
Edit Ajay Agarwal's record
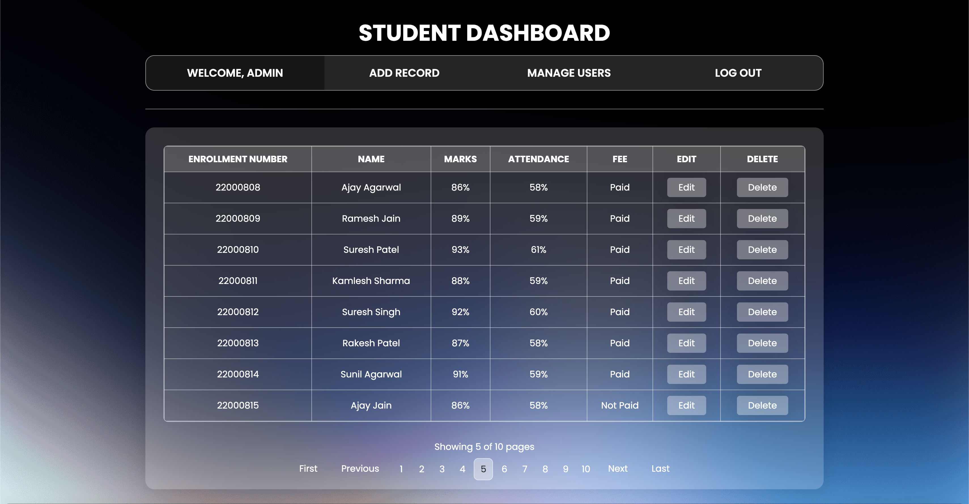click(686, 187)
